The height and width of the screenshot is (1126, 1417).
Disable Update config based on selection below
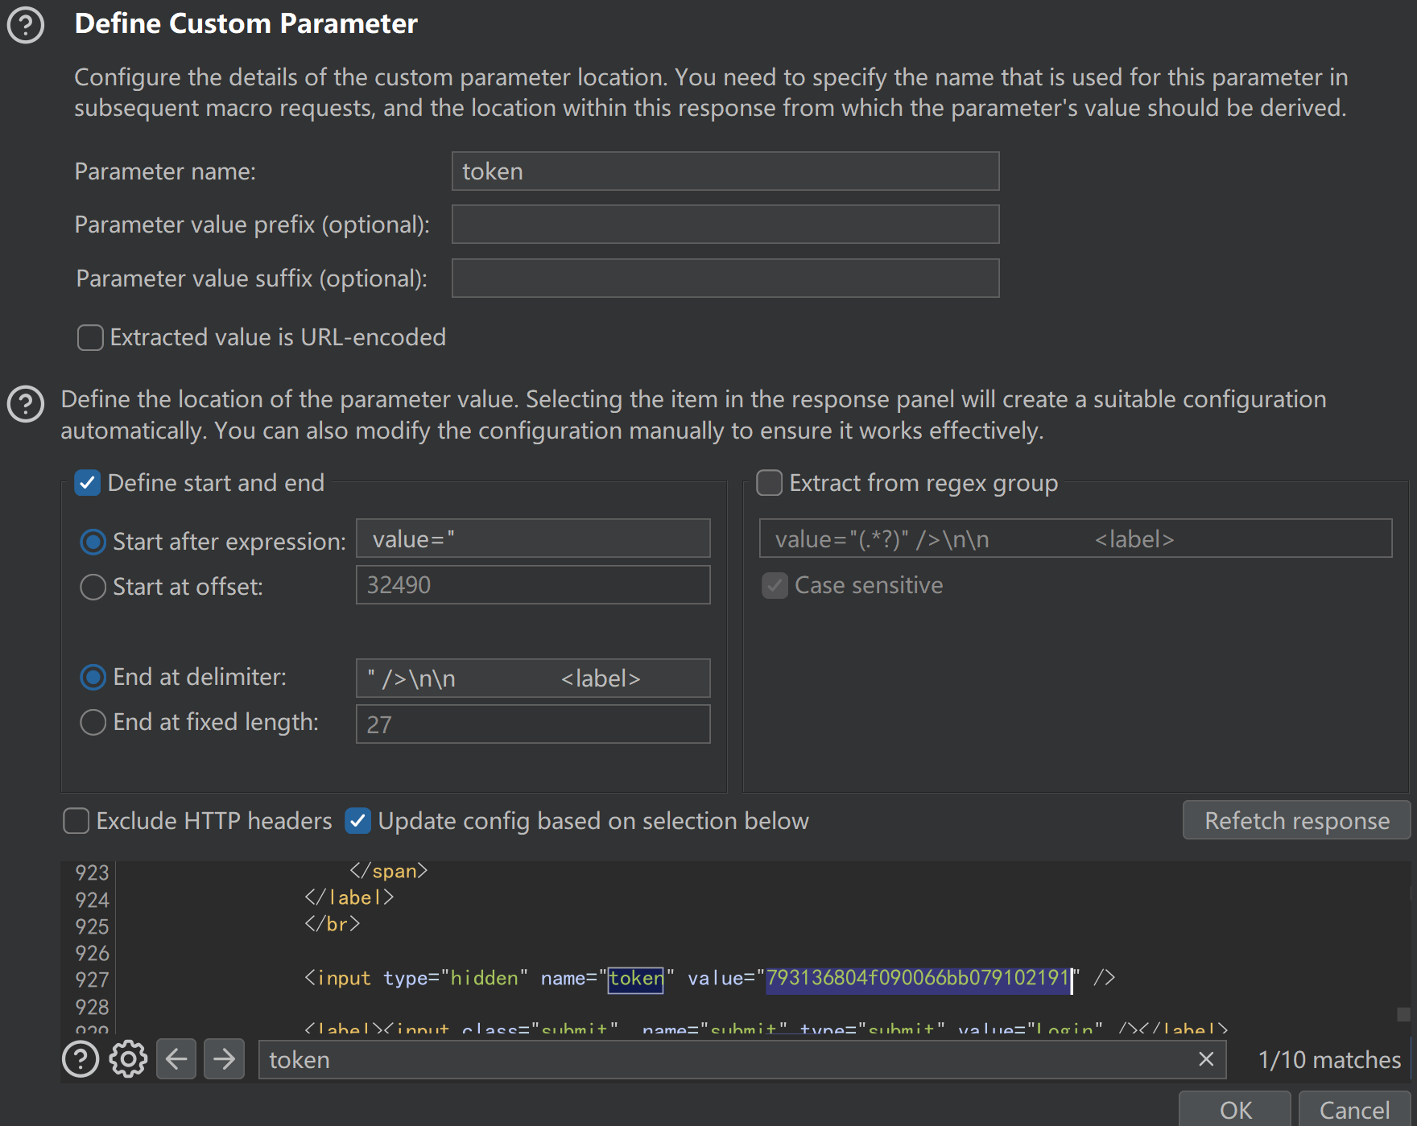pyautogui.click(x=357, y=821)
